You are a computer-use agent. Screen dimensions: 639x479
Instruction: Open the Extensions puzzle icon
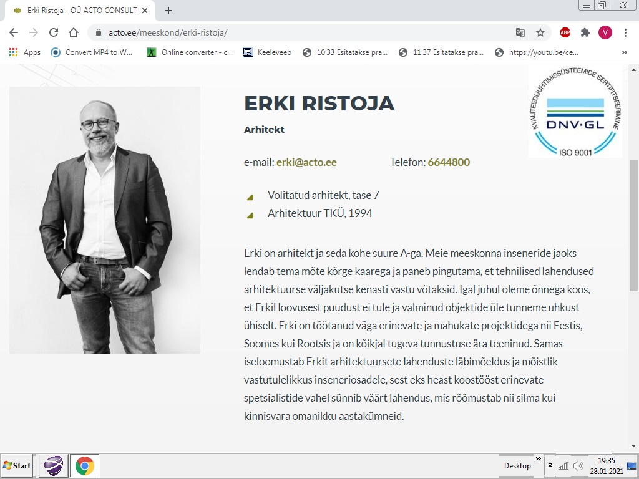point(585,32)
